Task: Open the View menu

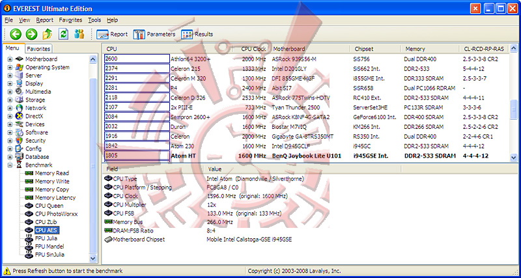Action: click(x=25, y=20)
